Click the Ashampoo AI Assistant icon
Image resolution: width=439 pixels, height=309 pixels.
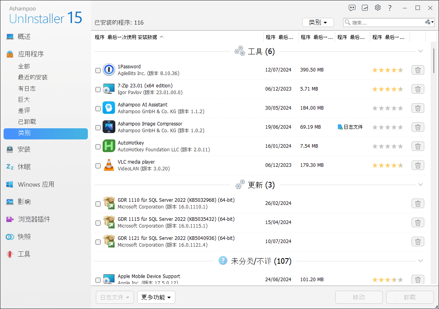[109, 108]
